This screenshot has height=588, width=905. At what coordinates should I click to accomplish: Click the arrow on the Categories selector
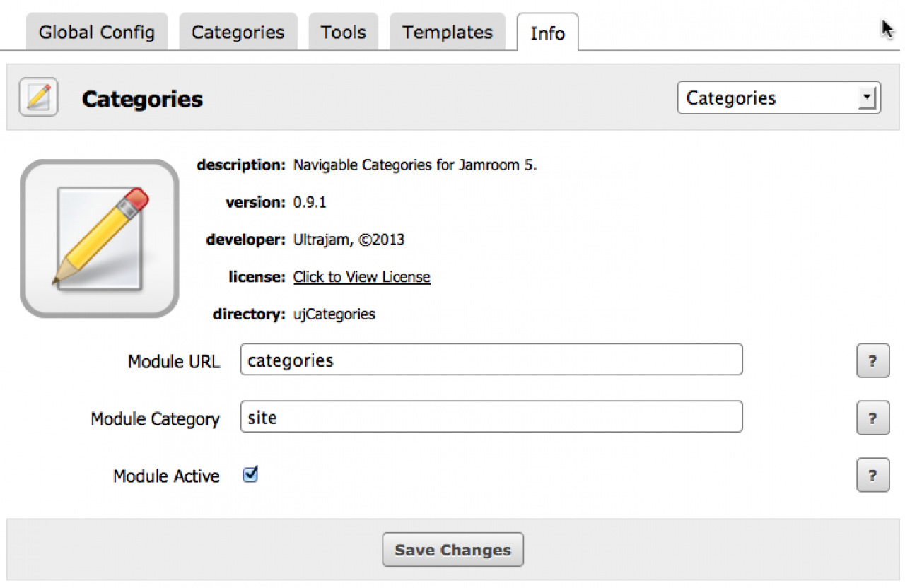tap(866, 98)
